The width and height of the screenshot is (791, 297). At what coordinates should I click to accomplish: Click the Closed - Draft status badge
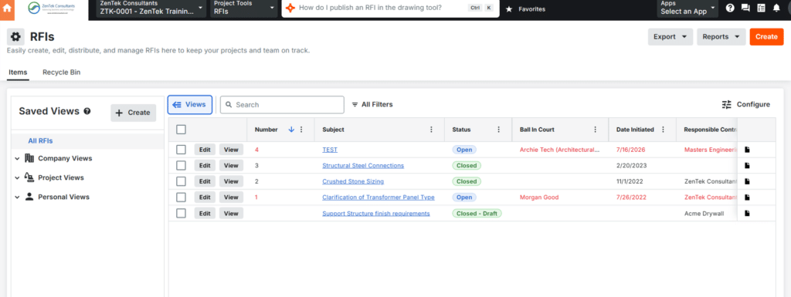(x=477, y=214)
